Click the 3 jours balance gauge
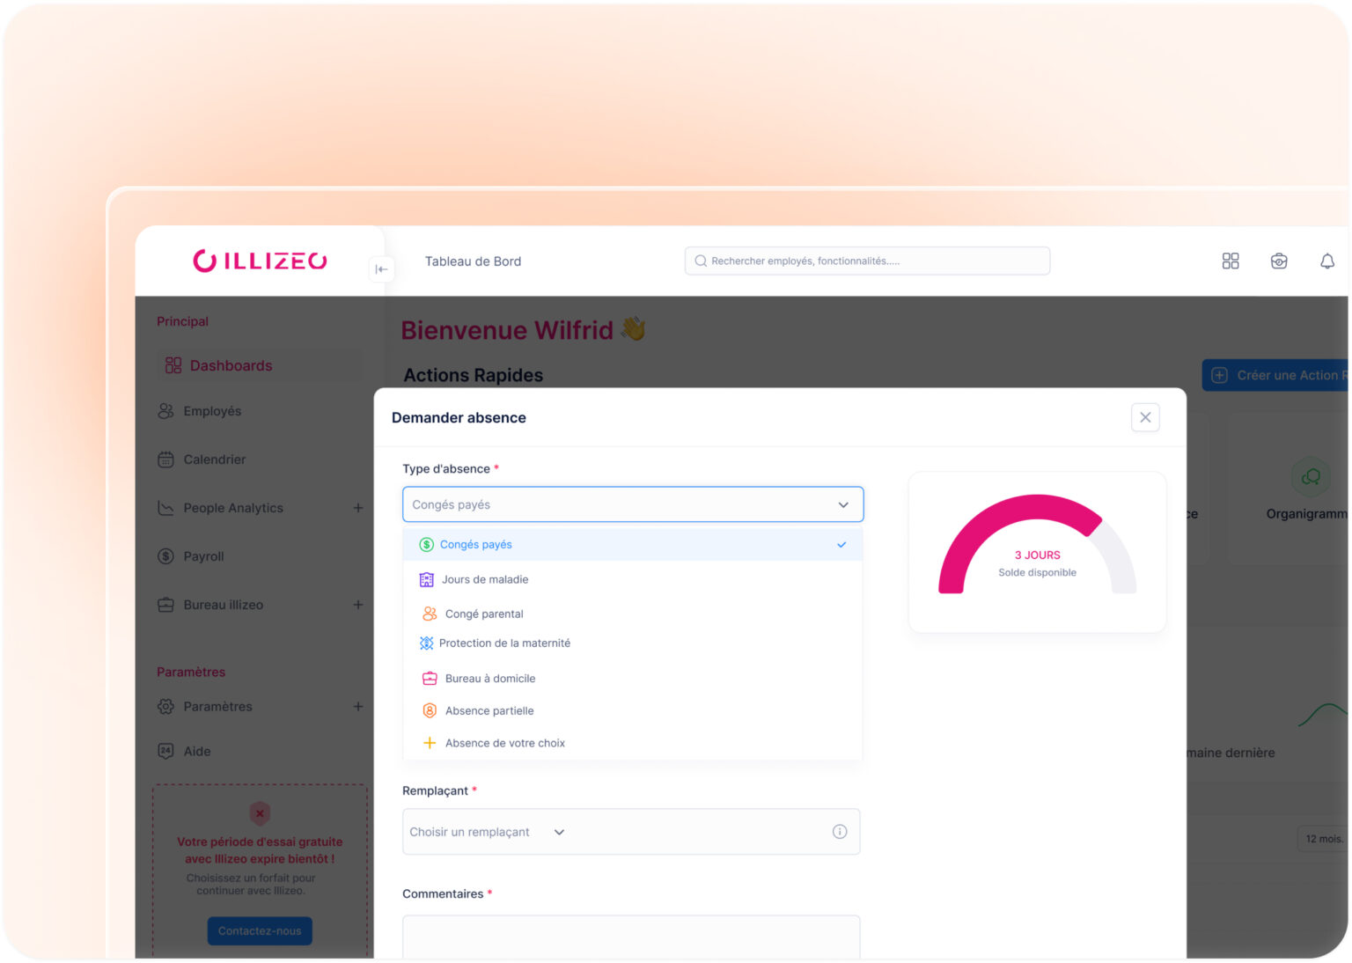This screenshot has height=963, width=1352. (x=1037, y=550)
